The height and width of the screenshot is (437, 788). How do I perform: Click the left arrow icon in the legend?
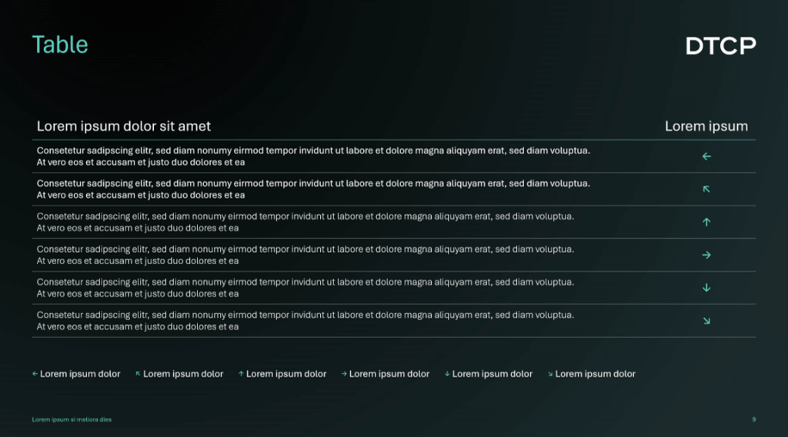(x=35, y=374)
